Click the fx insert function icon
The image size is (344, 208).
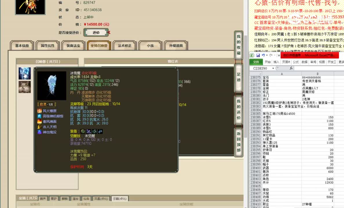(291, 68)
